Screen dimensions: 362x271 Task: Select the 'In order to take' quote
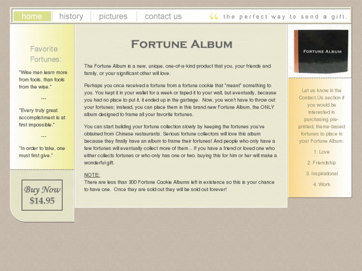[x=42, y=152]
